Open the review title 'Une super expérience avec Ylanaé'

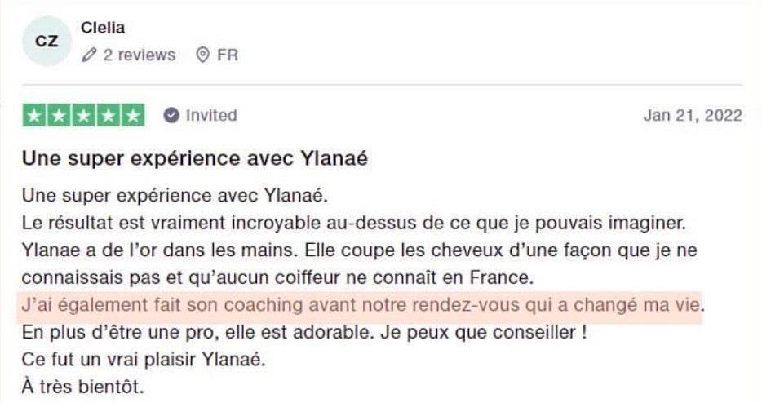pyautogui.click(x=194, y=158)
